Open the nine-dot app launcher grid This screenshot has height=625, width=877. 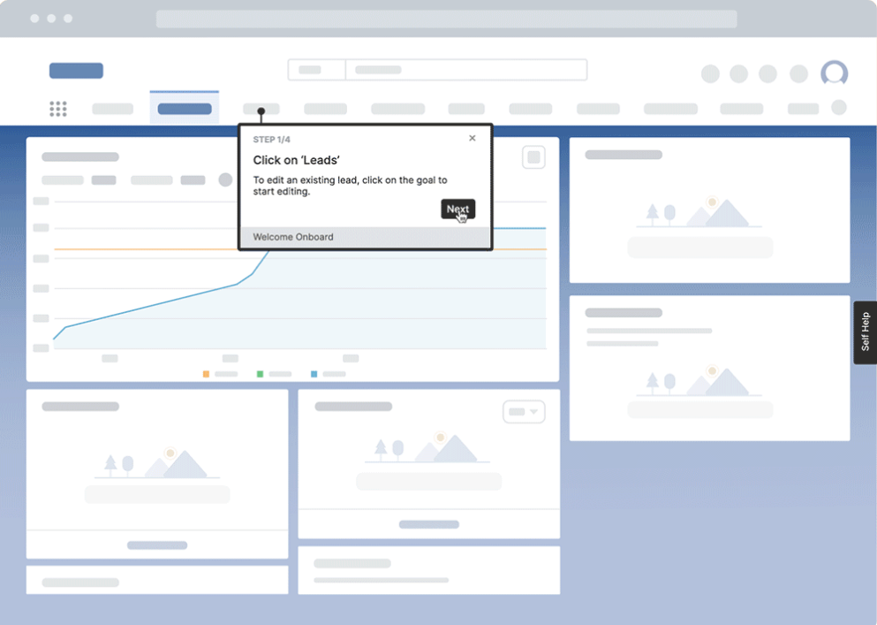(58, 109)
